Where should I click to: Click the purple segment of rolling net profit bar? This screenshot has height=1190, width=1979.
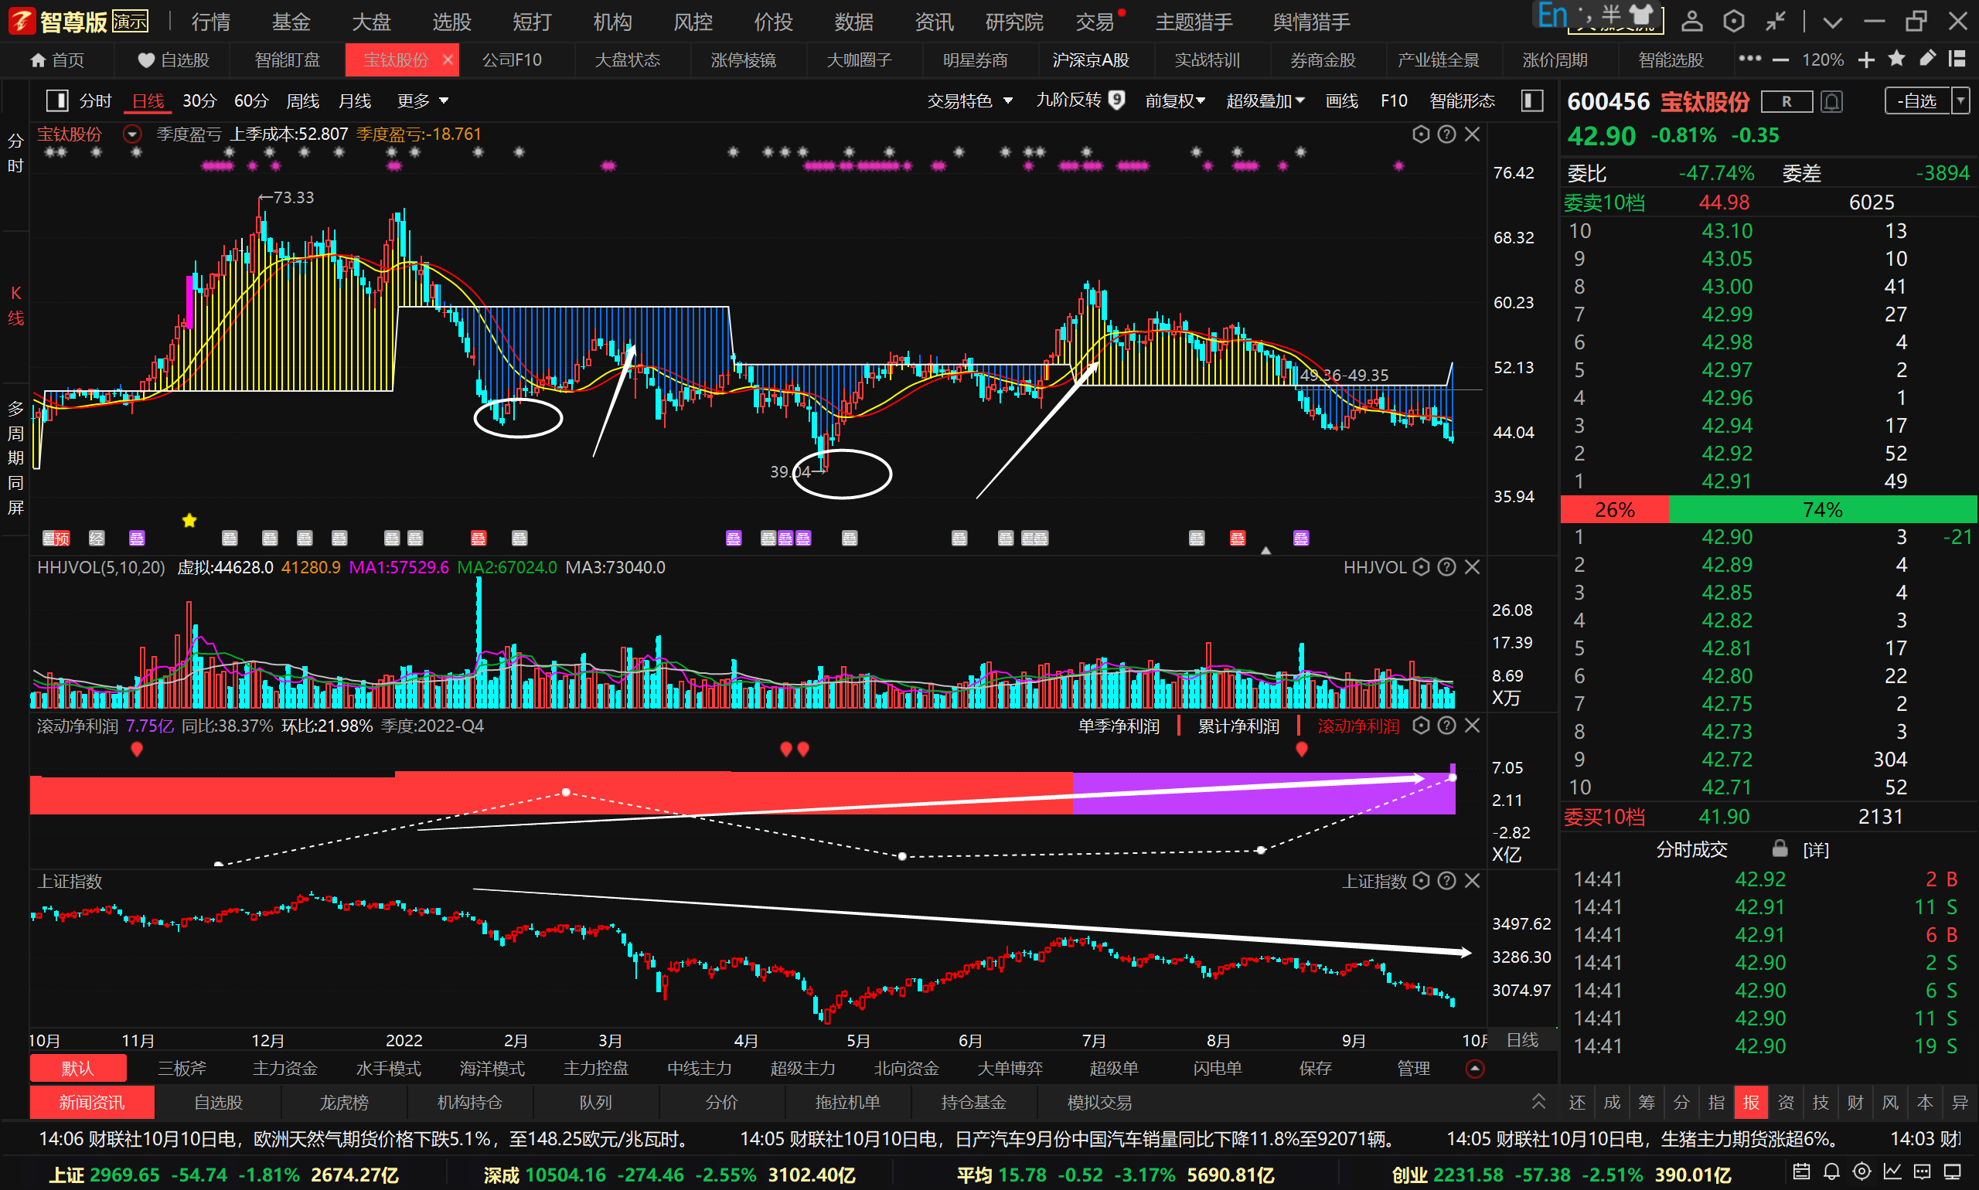click(x=1263, y=794)
